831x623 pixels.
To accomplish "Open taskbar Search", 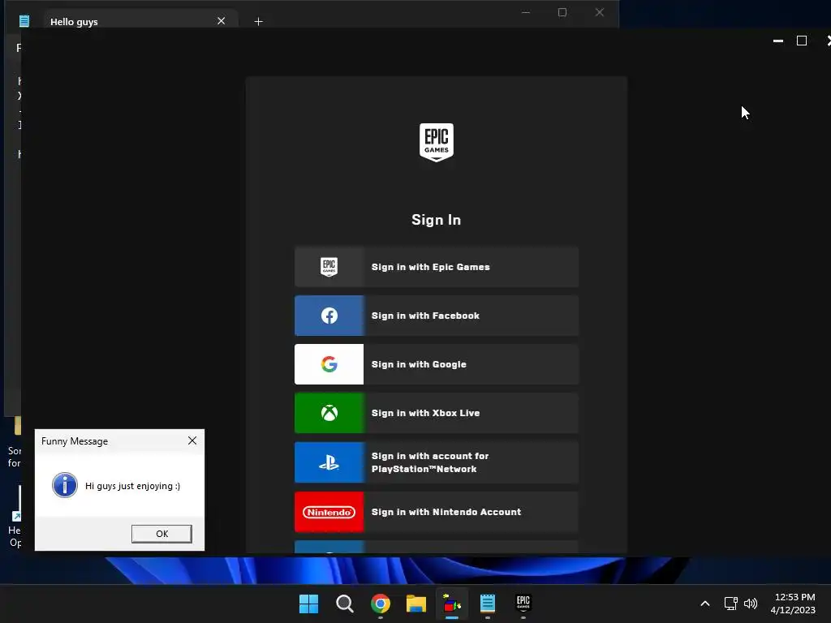I will (344, 604).
